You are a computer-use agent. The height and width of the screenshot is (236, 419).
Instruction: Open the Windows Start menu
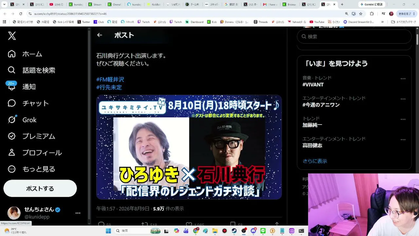(108, 231)
